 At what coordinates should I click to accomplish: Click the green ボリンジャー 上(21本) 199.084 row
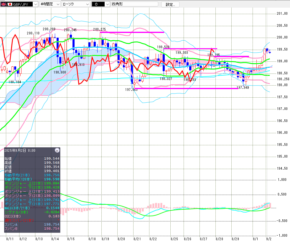[32, 183]
